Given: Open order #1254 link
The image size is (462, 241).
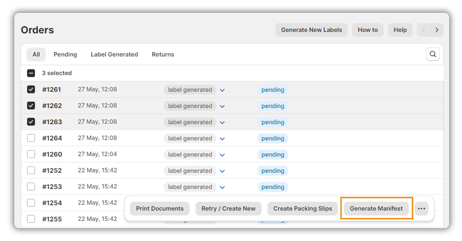Looking at the screenshot, I should 52,203.
